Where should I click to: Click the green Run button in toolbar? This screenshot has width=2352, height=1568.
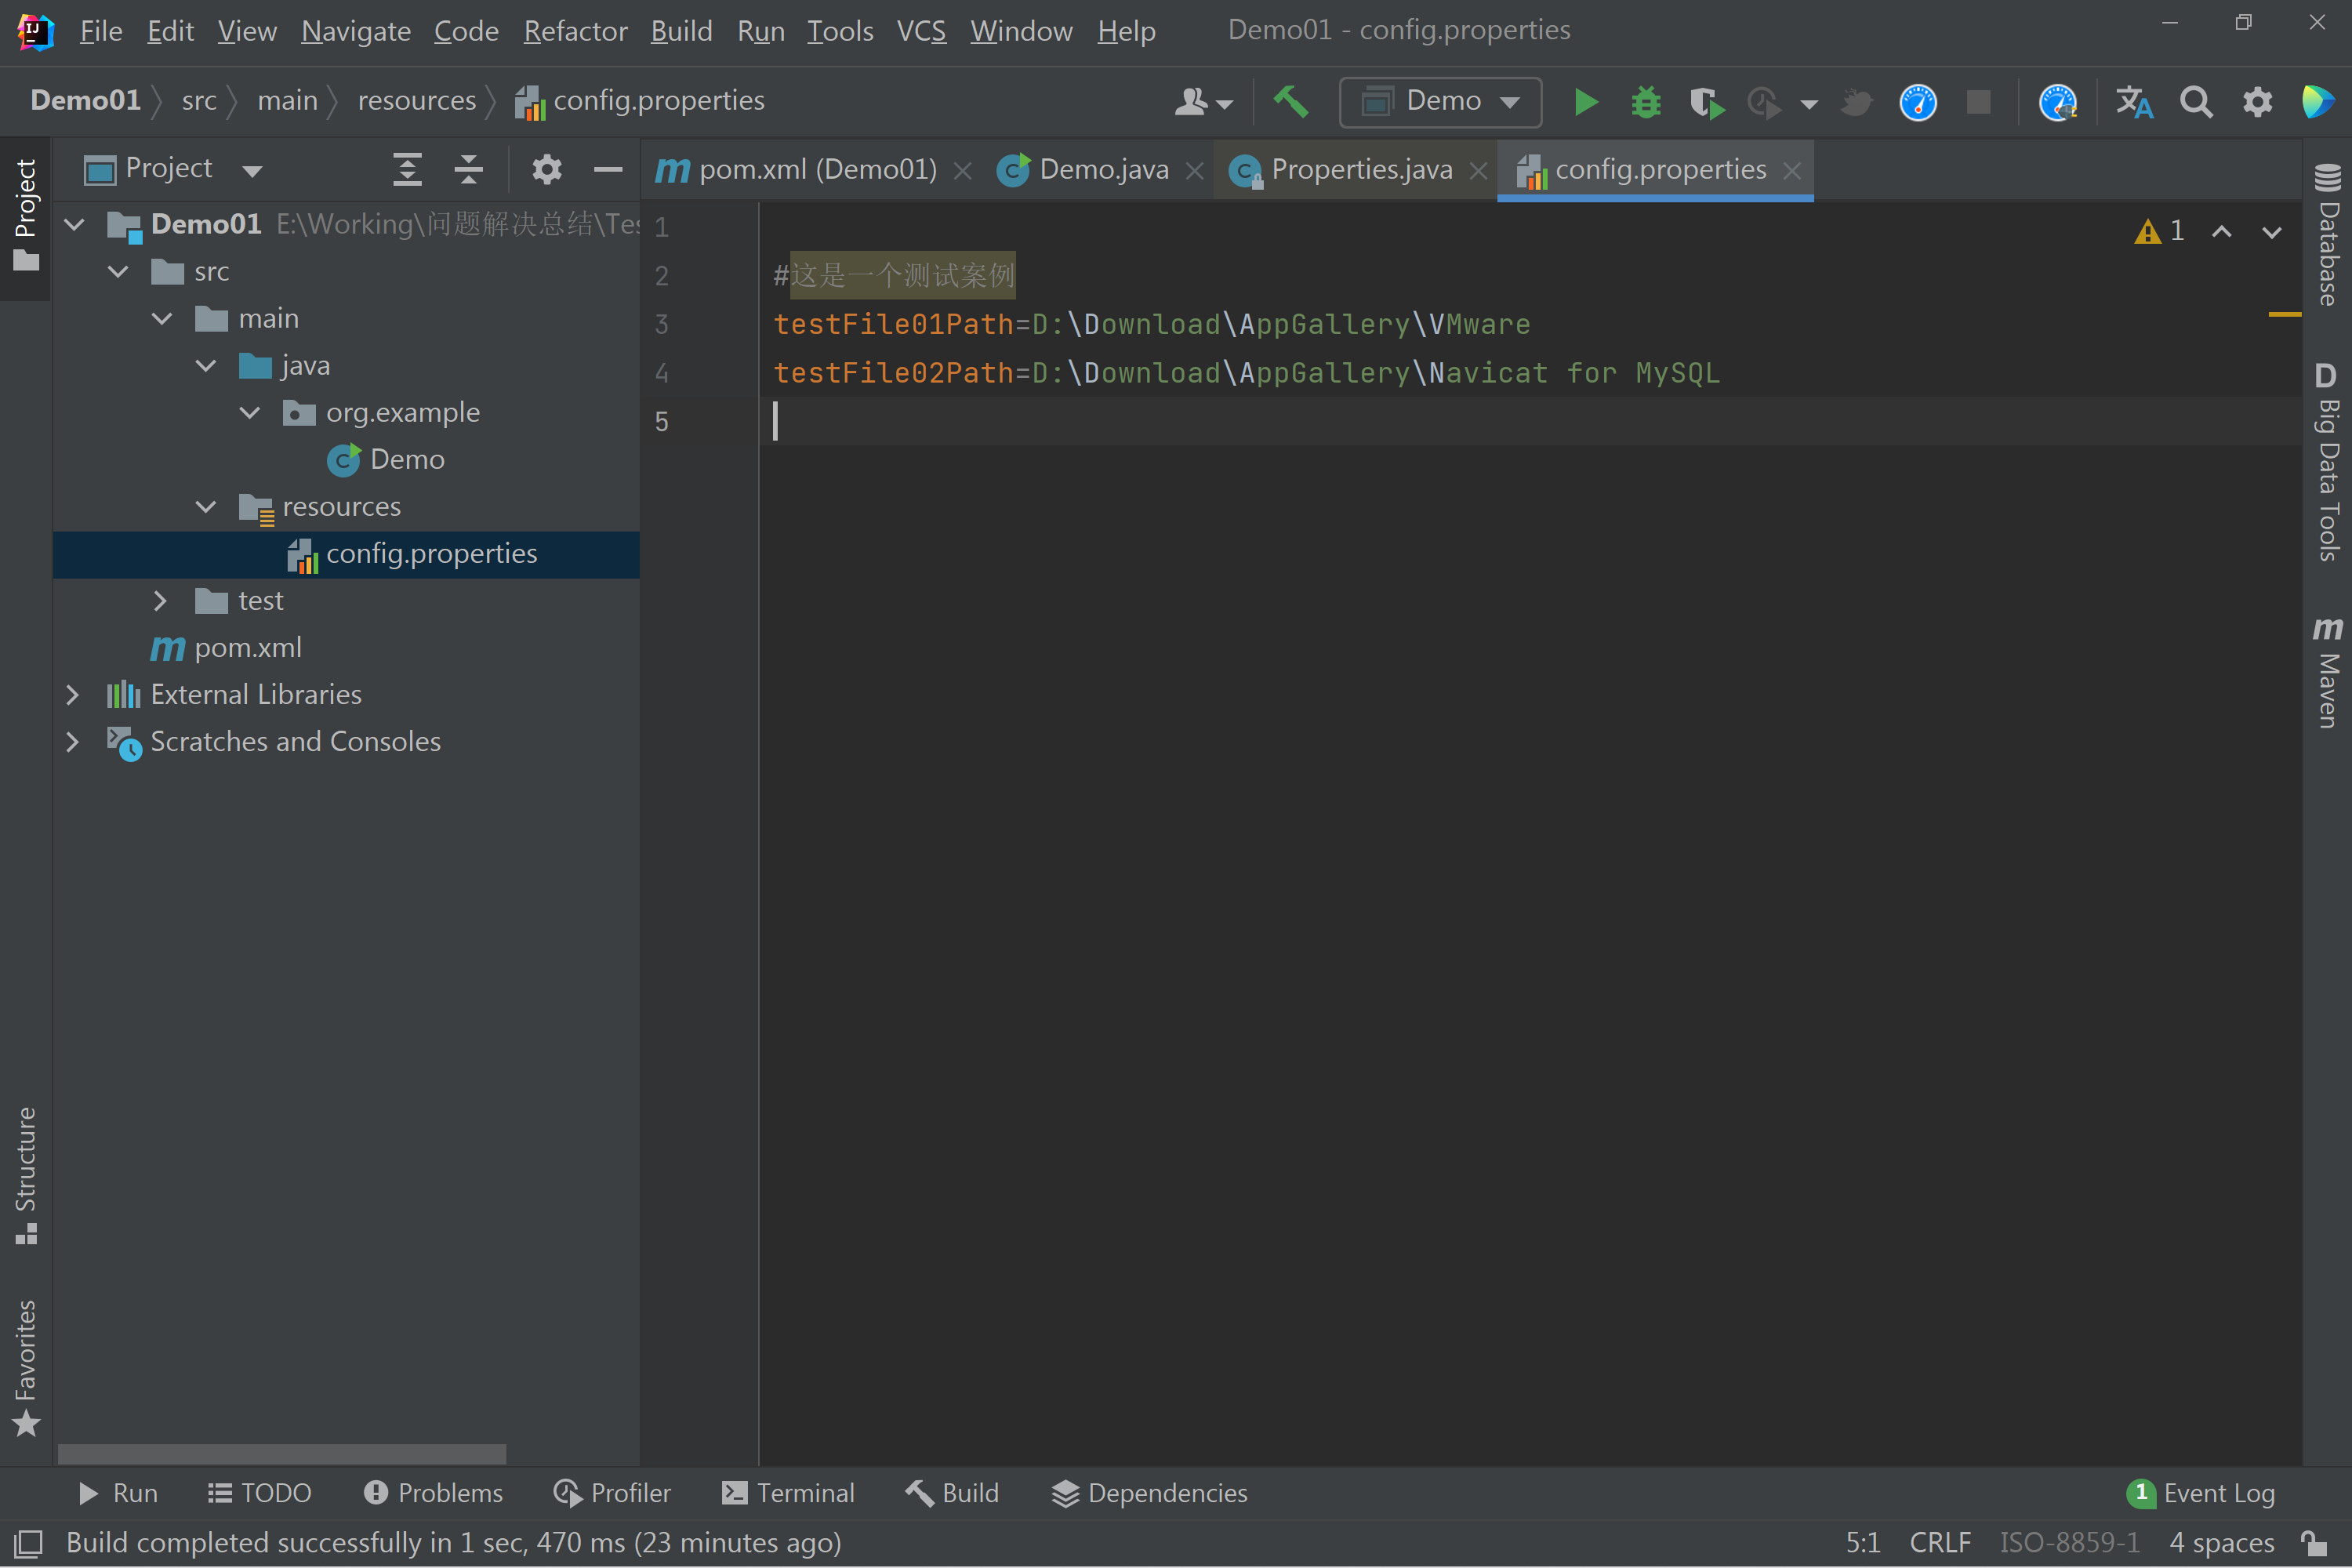tap(1585, 102)
